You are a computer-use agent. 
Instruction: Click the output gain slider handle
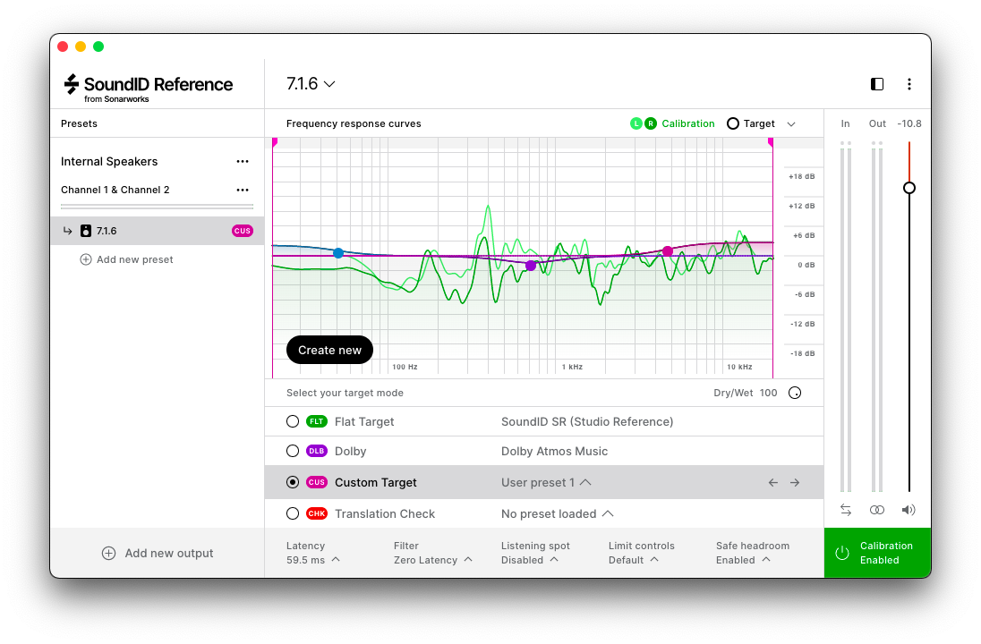coord(909,188)
